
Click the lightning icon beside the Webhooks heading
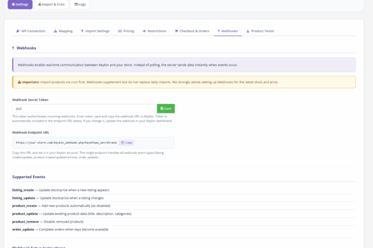point(14,48)
